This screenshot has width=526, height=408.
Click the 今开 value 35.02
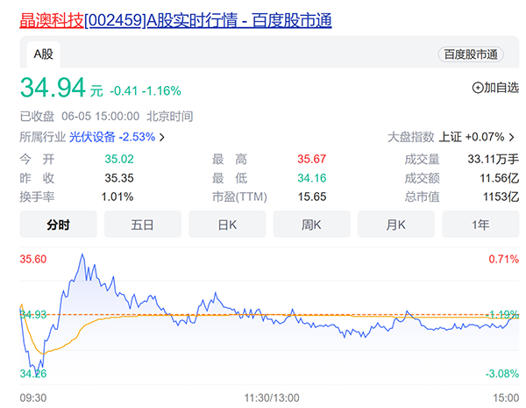tap(119, 159)
